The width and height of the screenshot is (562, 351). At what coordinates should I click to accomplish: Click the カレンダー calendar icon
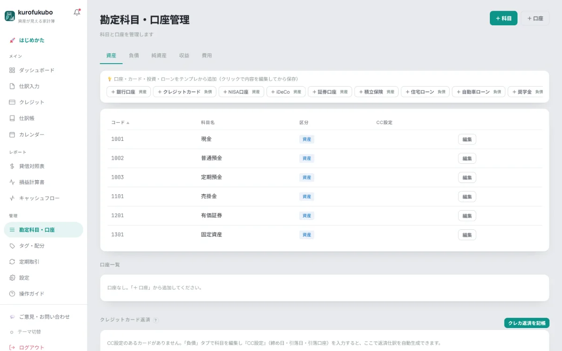tap(12, 134)
